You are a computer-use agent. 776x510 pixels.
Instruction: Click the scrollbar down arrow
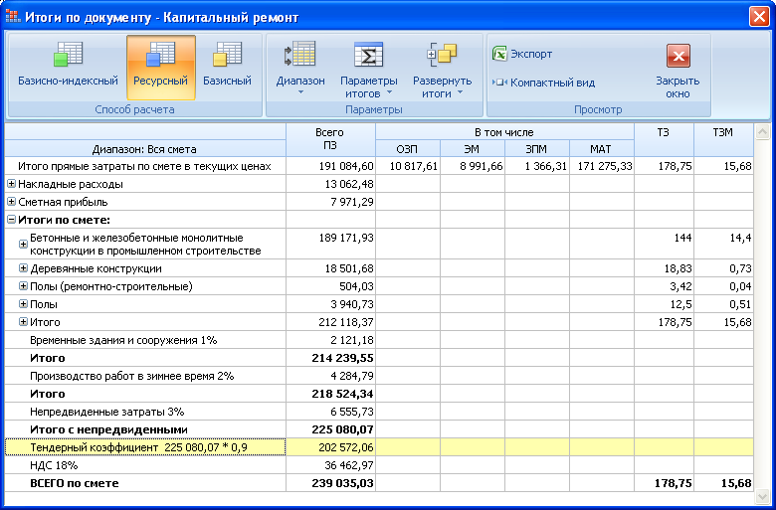pyautogui.click(x=763, y=494)
